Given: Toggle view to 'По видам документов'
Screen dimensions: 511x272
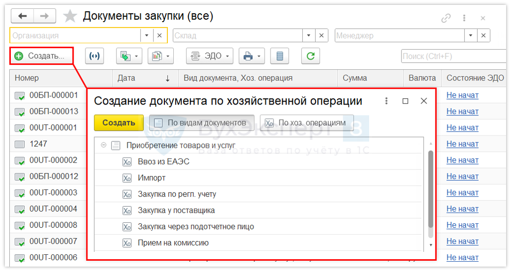Looking at the screenshot, I should (x=201, y=123).
